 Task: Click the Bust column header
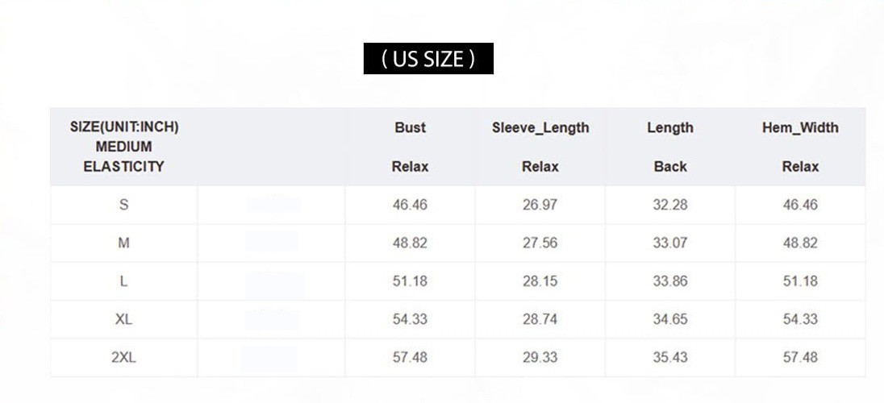410,147
